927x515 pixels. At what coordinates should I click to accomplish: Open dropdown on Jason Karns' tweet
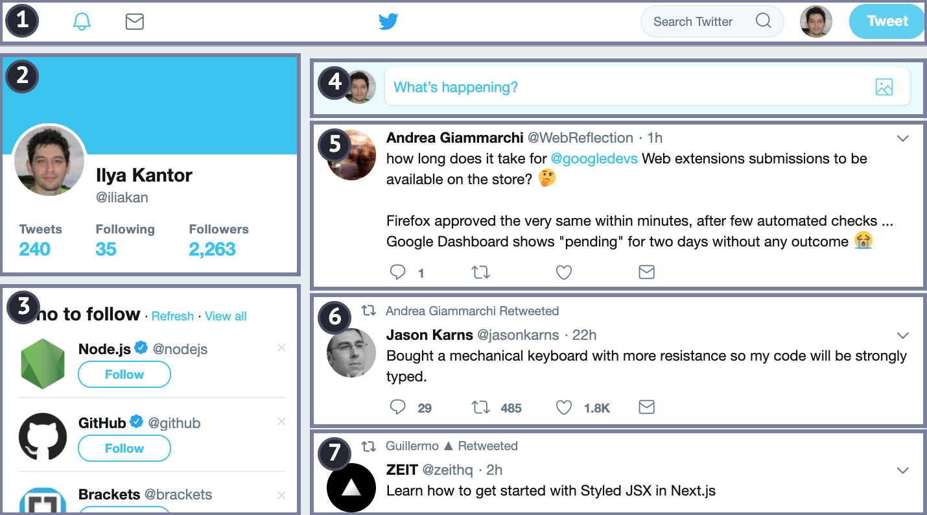(x=902, y=335)
